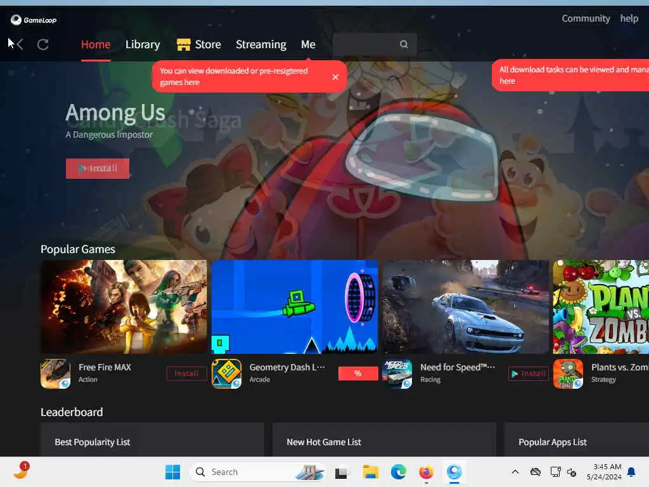Open the Free Fire MAX app icon
649x487 pixels.
(x=56, y=373)
